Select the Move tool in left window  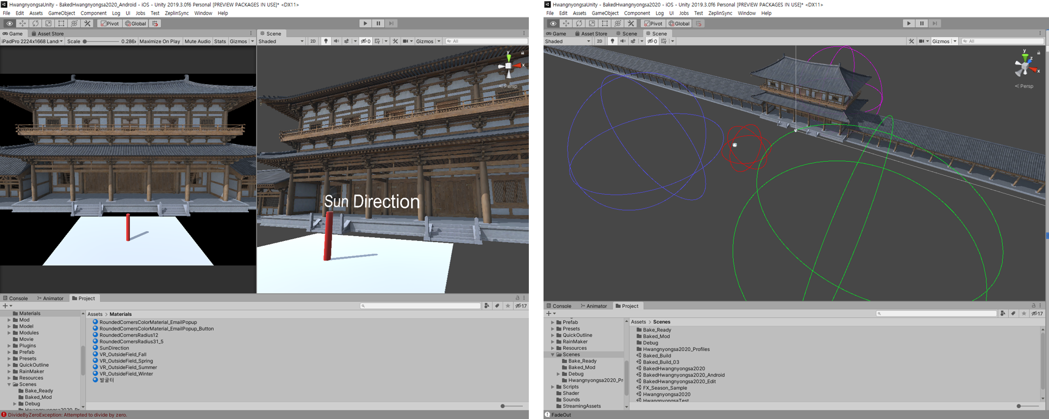coord(22,23)
